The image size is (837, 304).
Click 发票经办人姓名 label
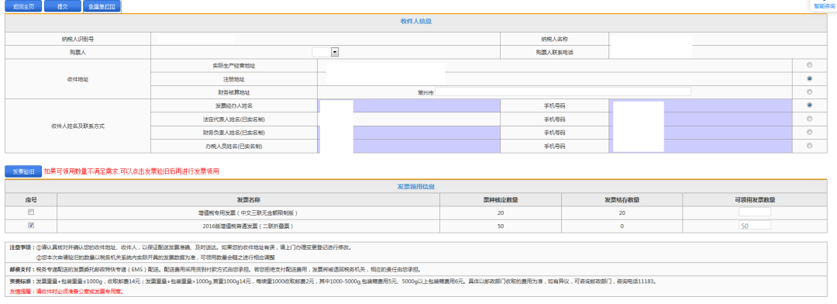(x=234, y=105)
